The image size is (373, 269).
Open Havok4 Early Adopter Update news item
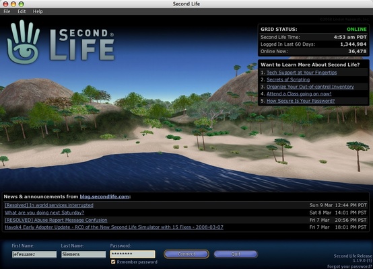114,227
